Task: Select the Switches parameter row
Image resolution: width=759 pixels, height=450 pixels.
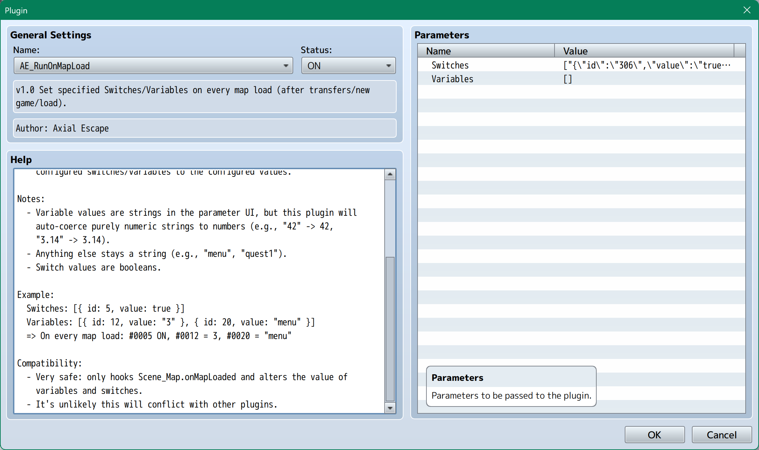Action: (450, 65)
